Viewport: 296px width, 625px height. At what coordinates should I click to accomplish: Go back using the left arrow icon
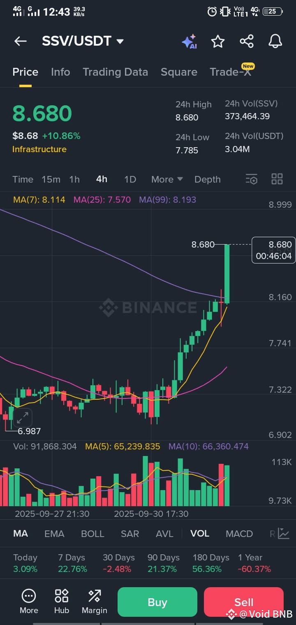[x=20, y=41]
